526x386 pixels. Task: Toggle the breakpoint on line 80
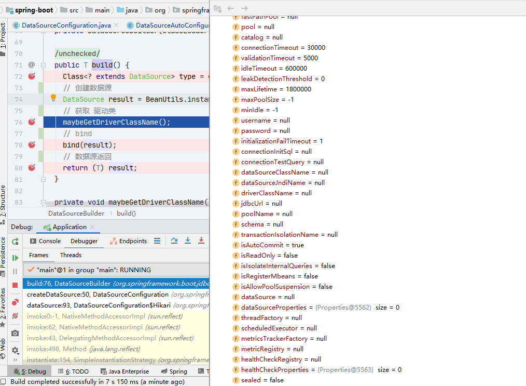click(32, 168)
